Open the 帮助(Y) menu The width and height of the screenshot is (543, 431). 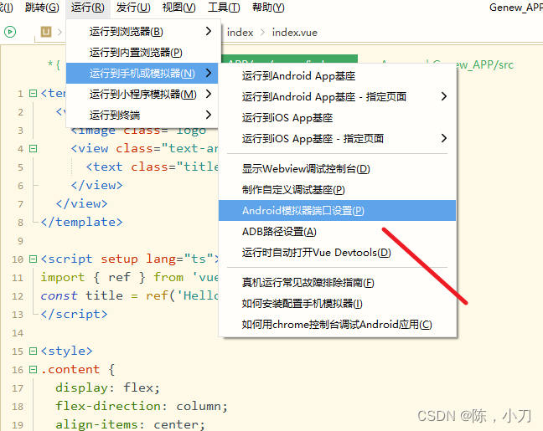coord(268,7)
